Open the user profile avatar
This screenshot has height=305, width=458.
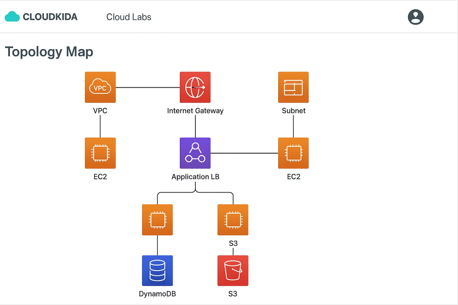pyautogui.click(x=416, y=17)
